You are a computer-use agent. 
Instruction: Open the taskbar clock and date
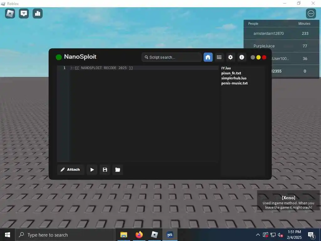coord(294,235)
